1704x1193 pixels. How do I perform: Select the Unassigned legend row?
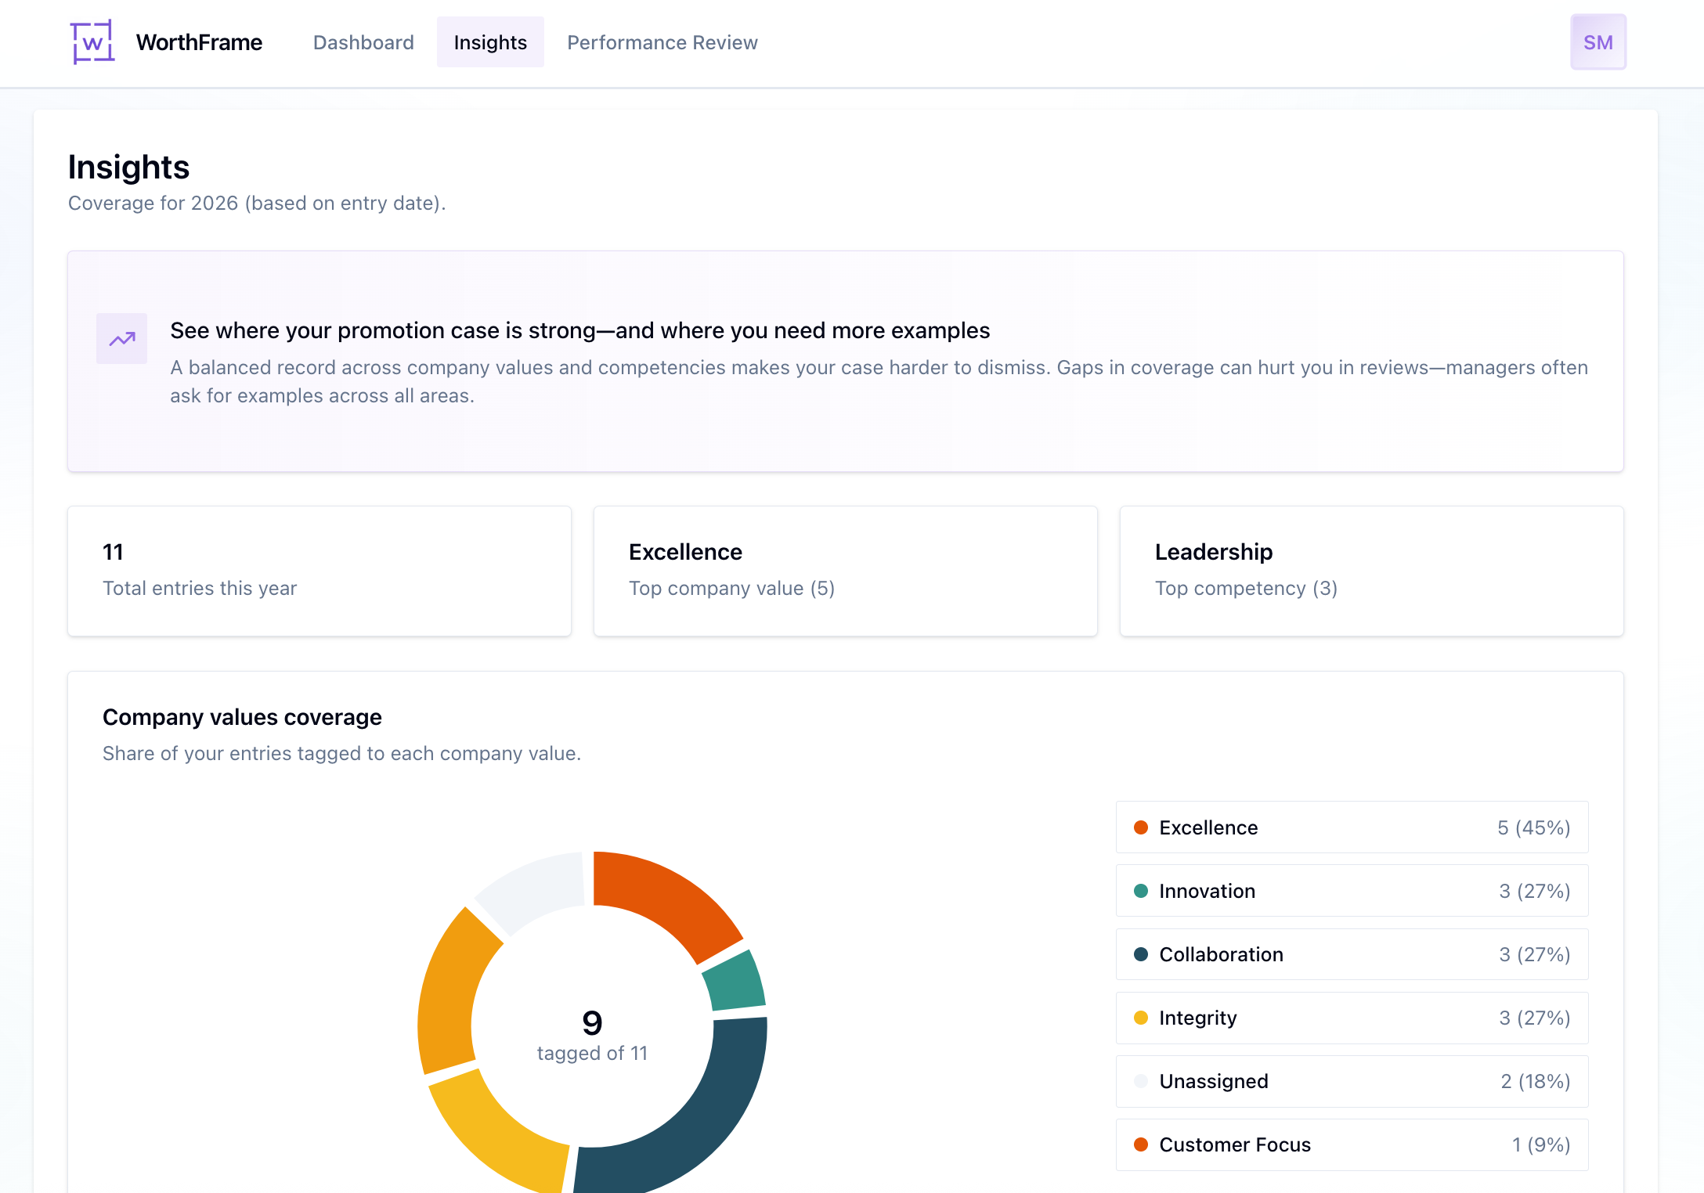[1352, 1081]
